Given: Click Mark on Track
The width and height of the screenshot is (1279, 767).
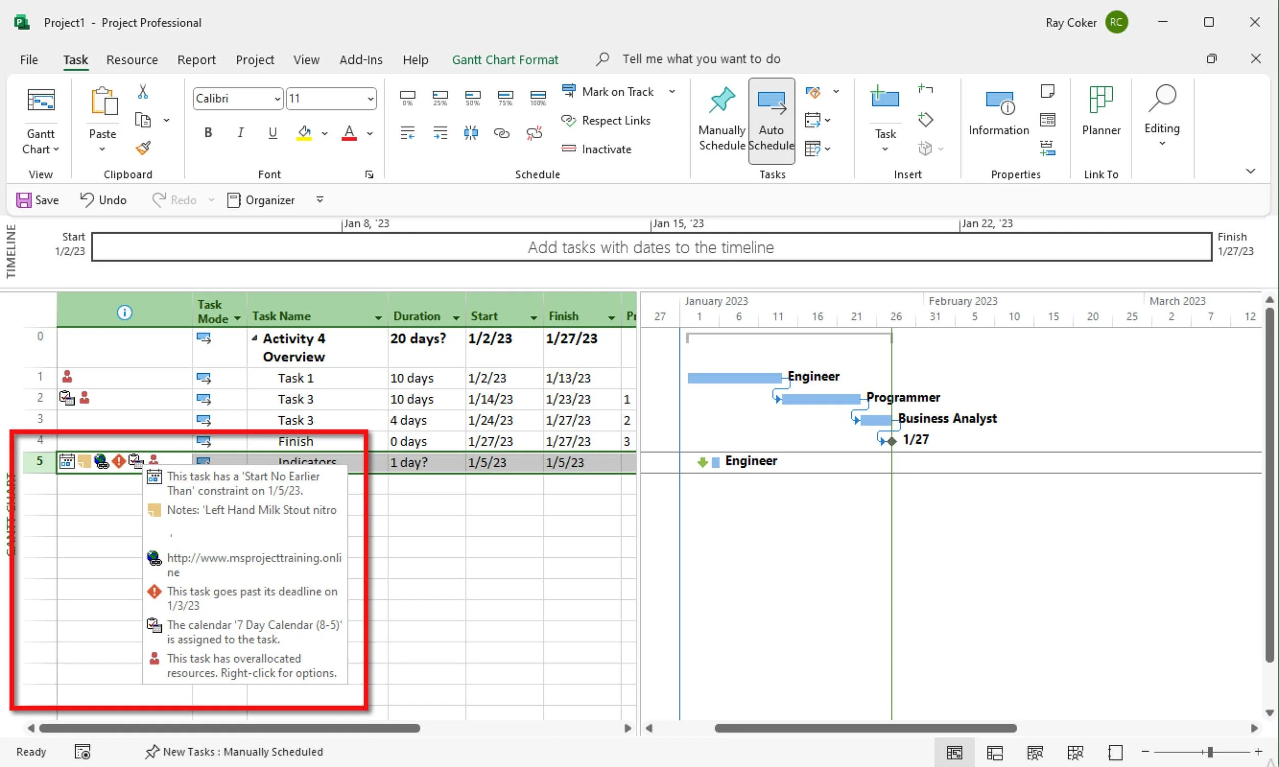Looking at the screenshot, I should pos(607,92).
